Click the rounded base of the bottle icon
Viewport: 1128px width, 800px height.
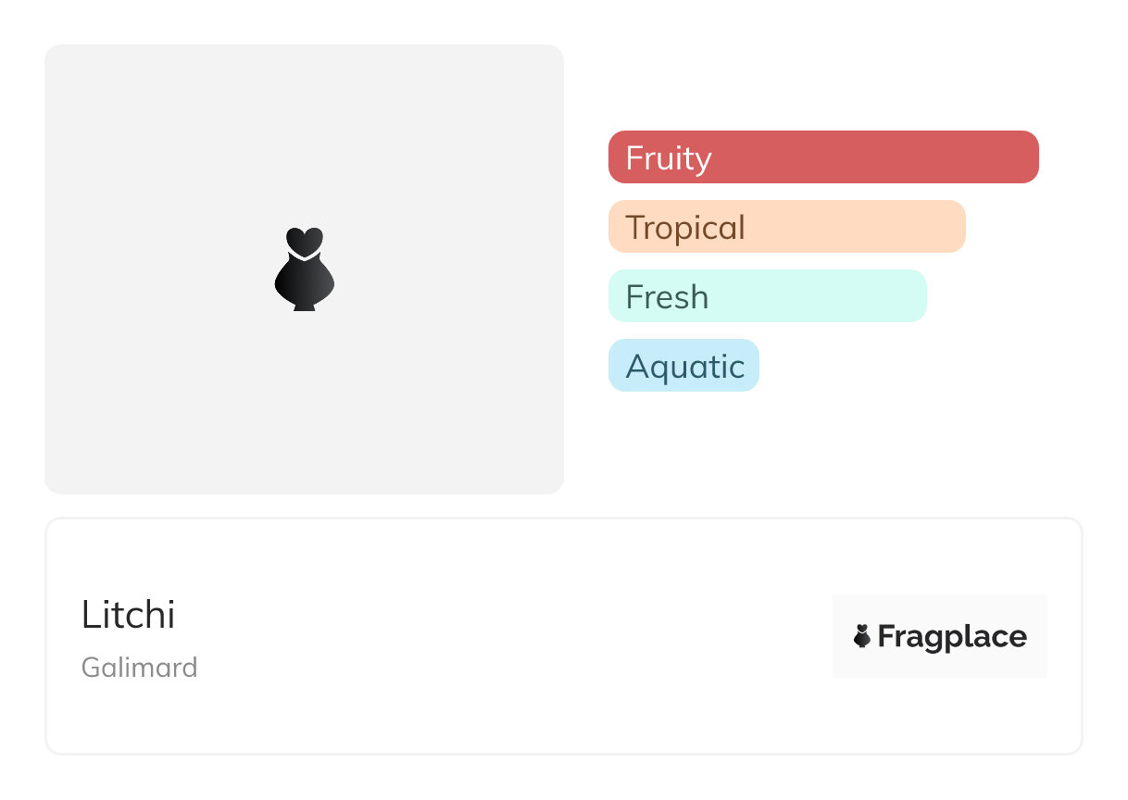pos(304,289)
